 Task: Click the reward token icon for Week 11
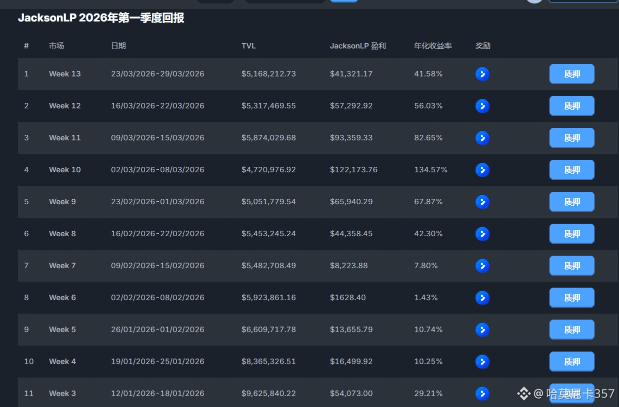point(482,138)
